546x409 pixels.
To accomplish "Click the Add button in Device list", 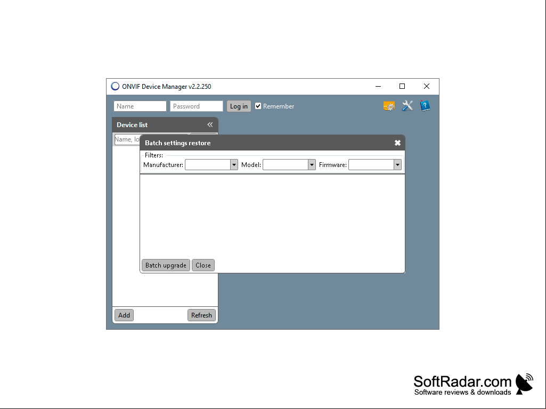I will (124, 315).
